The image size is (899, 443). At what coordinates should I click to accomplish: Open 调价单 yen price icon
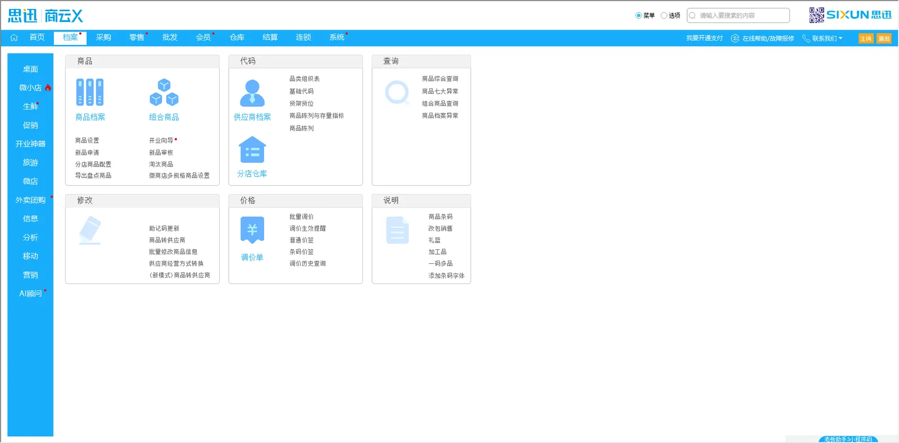click(x=252, y=230)
